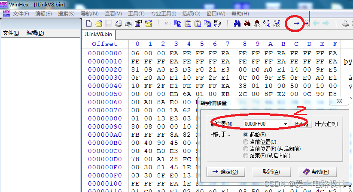Open the 专业工具(I) menu
353x192 pixels.
point(164,14)
